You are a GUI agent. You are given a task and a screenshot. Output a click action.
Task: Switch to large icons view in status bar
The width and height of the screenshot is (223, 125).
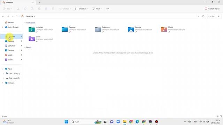pyautogui.click(x=221, y=116)
